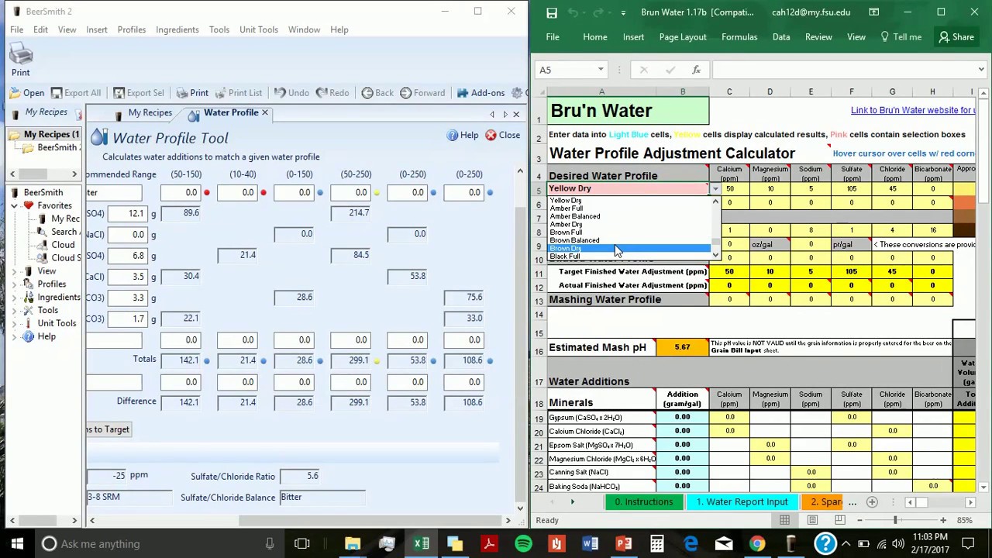Expand the Unit Tools tree node
The width and height of the screenshot is (992, 558).
coord(15,324)
